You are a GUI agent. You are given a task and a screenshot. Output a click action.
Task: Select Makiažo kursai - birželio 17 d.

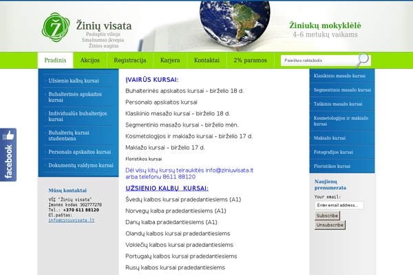pos(165,148)
